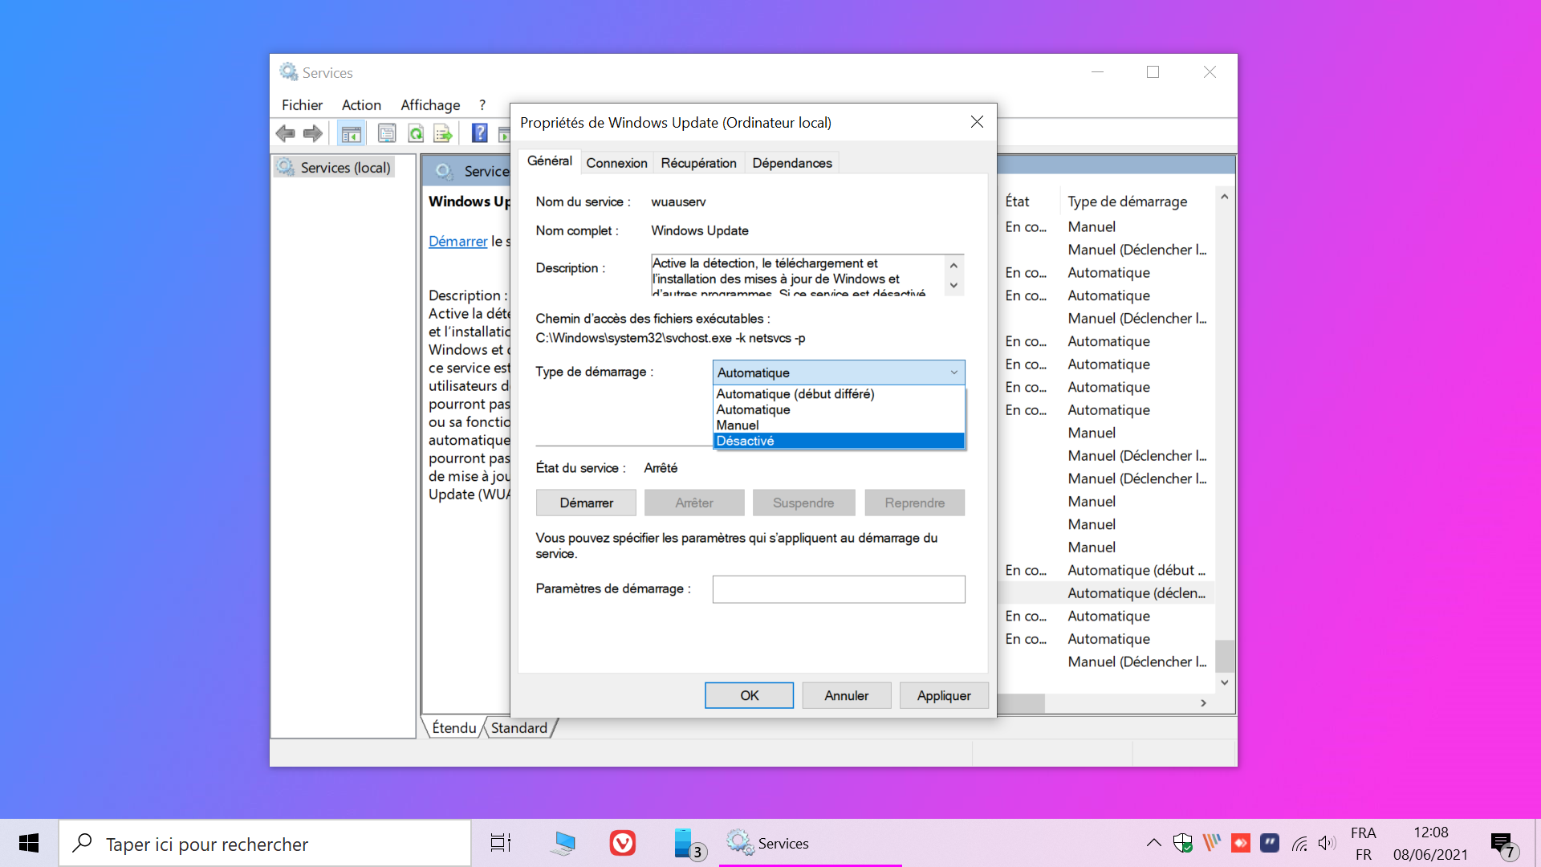Image resolution: width=1541 pixels, height=867 pixels.
Task: Open the Properties toolbar icon in Services
Action: pos(387,133)
